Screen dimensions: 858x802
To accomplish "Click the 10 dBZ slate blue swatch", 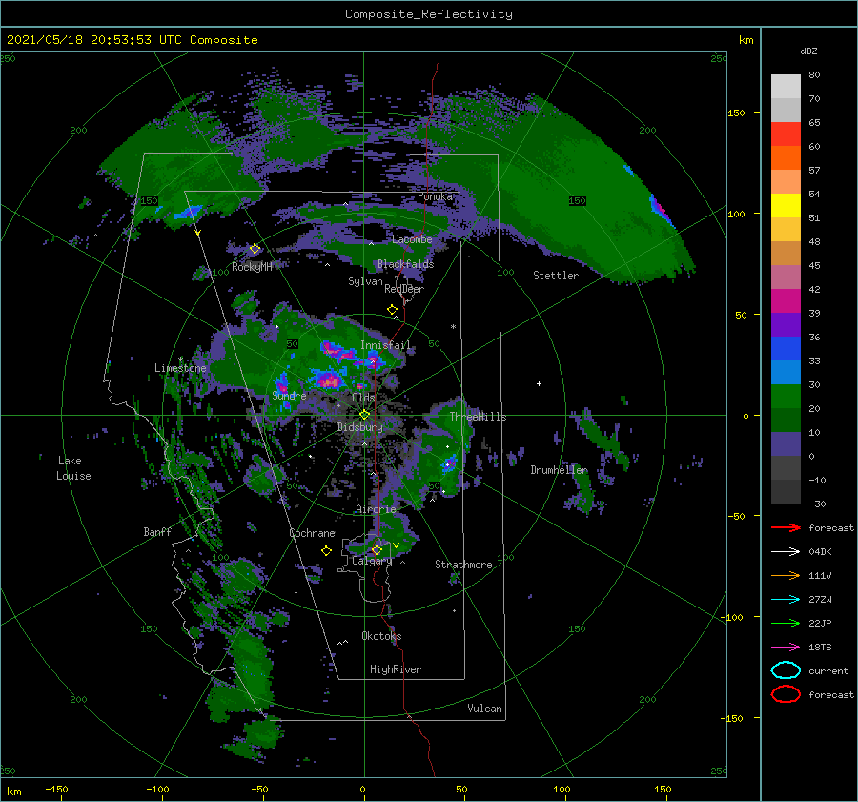I will coord(786,444).
